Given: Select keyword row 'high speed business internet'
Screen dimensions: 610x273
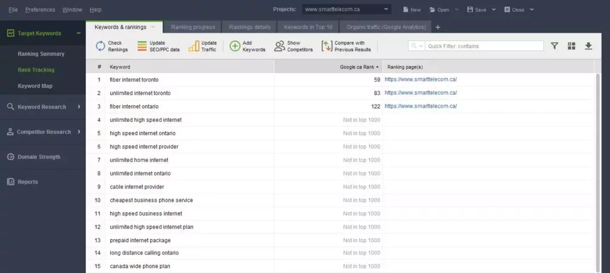Looking at the screenshot, I should pyautogui.click(x=340, y=214).
